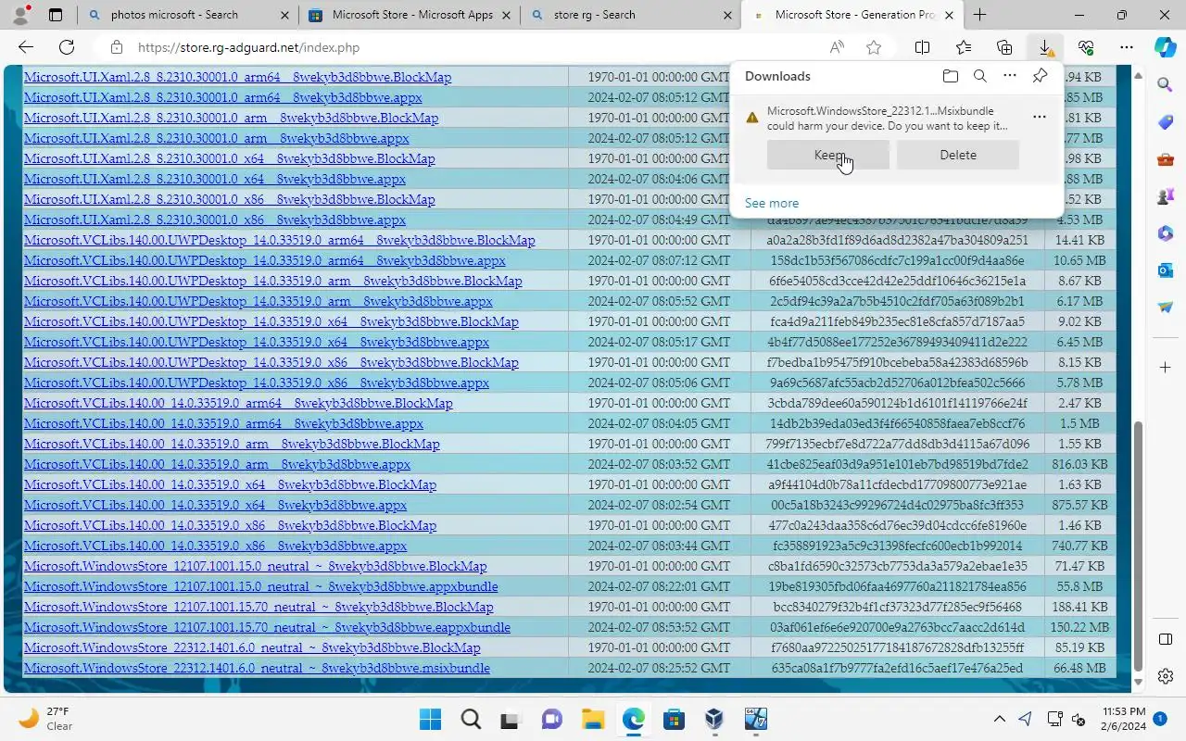Click the page vertical scrollbar thumb
The width and height of the screenshot is (1186, 741).
tap(1139, 546)
